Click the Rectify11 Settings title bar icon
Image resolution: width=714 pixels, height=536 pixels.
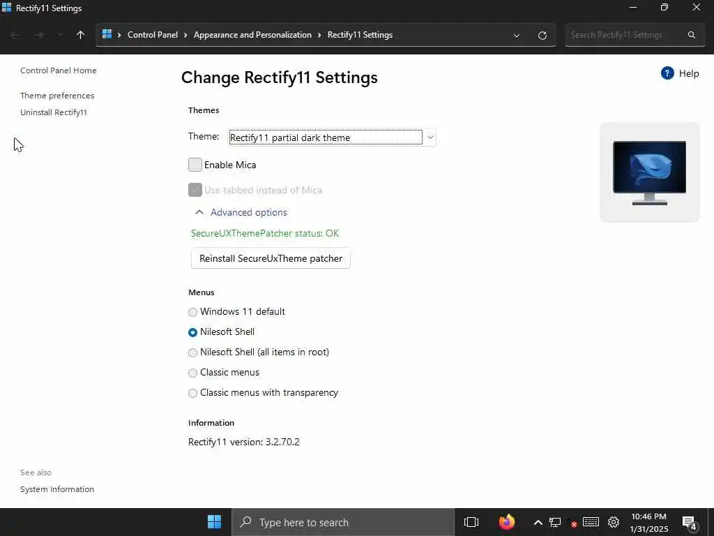pos(6,8)
